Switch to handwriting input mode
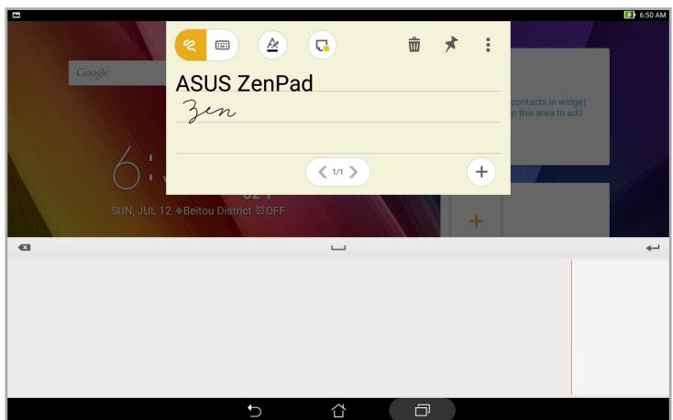Screen dimensions: 673x420 pyautogui.click(x=191, y=45)
